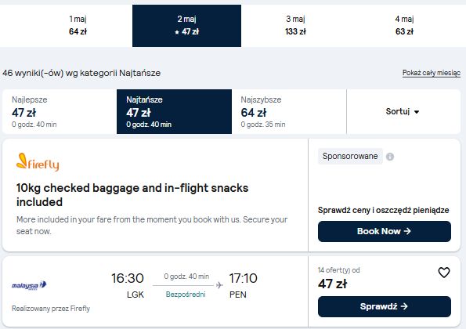Screen dimensions: 466x329
Task: Select the 3 maj date for 133 zł
Action: 295,26
